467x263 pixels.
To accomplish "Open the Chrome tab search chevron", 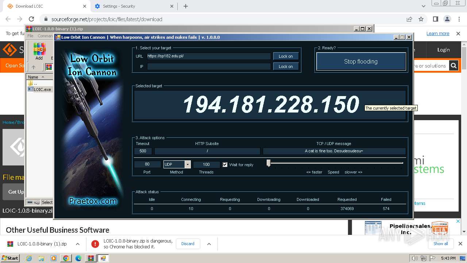I will (x=424, y=6).
